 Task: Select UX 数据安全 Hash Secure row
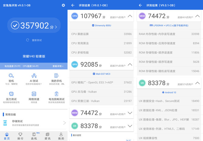(x=169, y=101)
